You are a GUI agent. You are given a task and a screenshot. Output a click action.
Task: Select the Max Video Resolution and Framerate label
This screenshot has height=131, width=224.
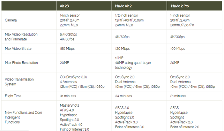(x=21, y=37)
